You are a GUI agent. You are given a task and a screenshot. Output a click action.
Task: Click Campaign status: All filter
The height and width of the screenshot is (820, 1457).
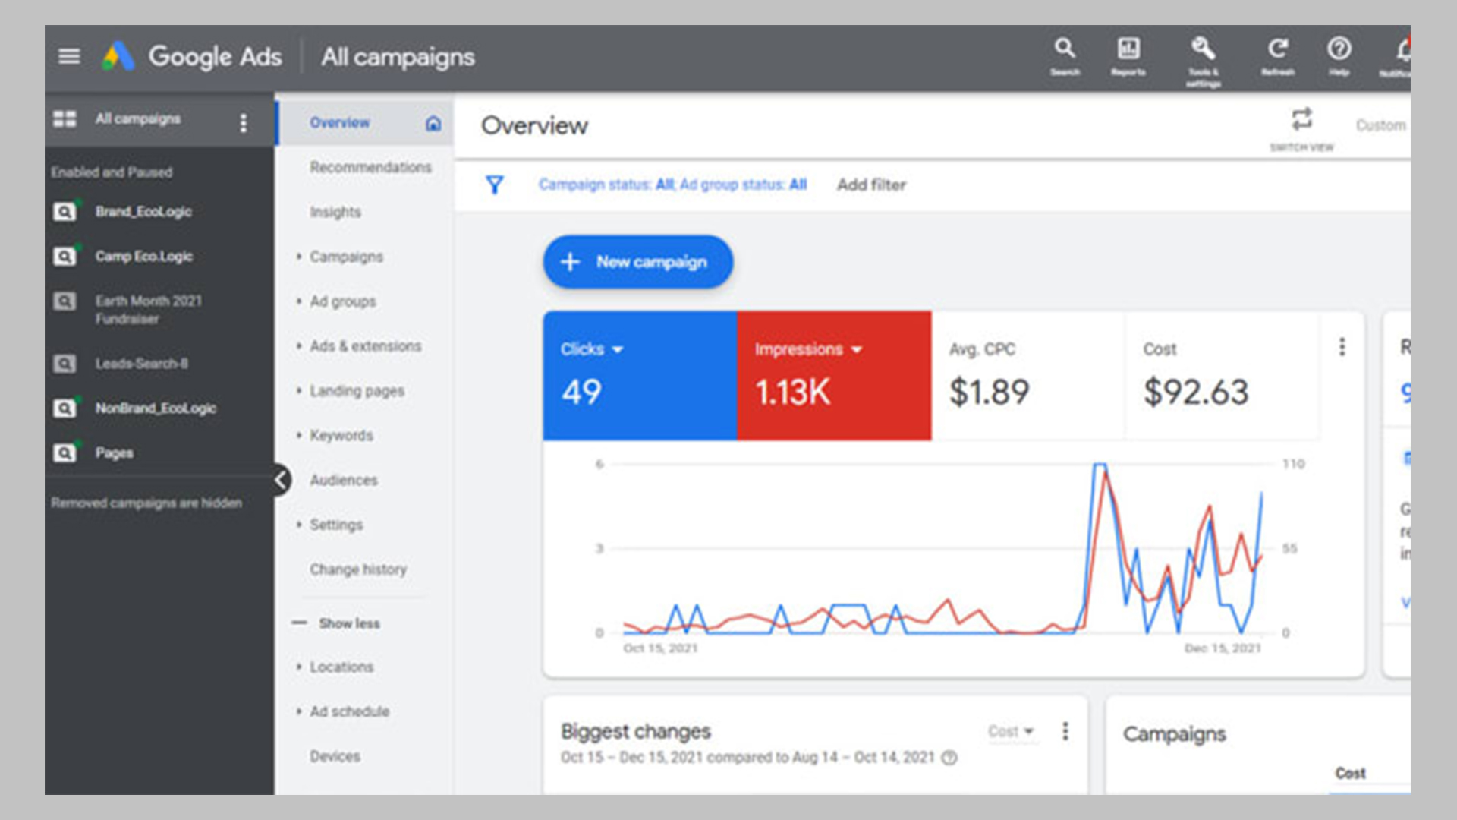click(606, 184)
